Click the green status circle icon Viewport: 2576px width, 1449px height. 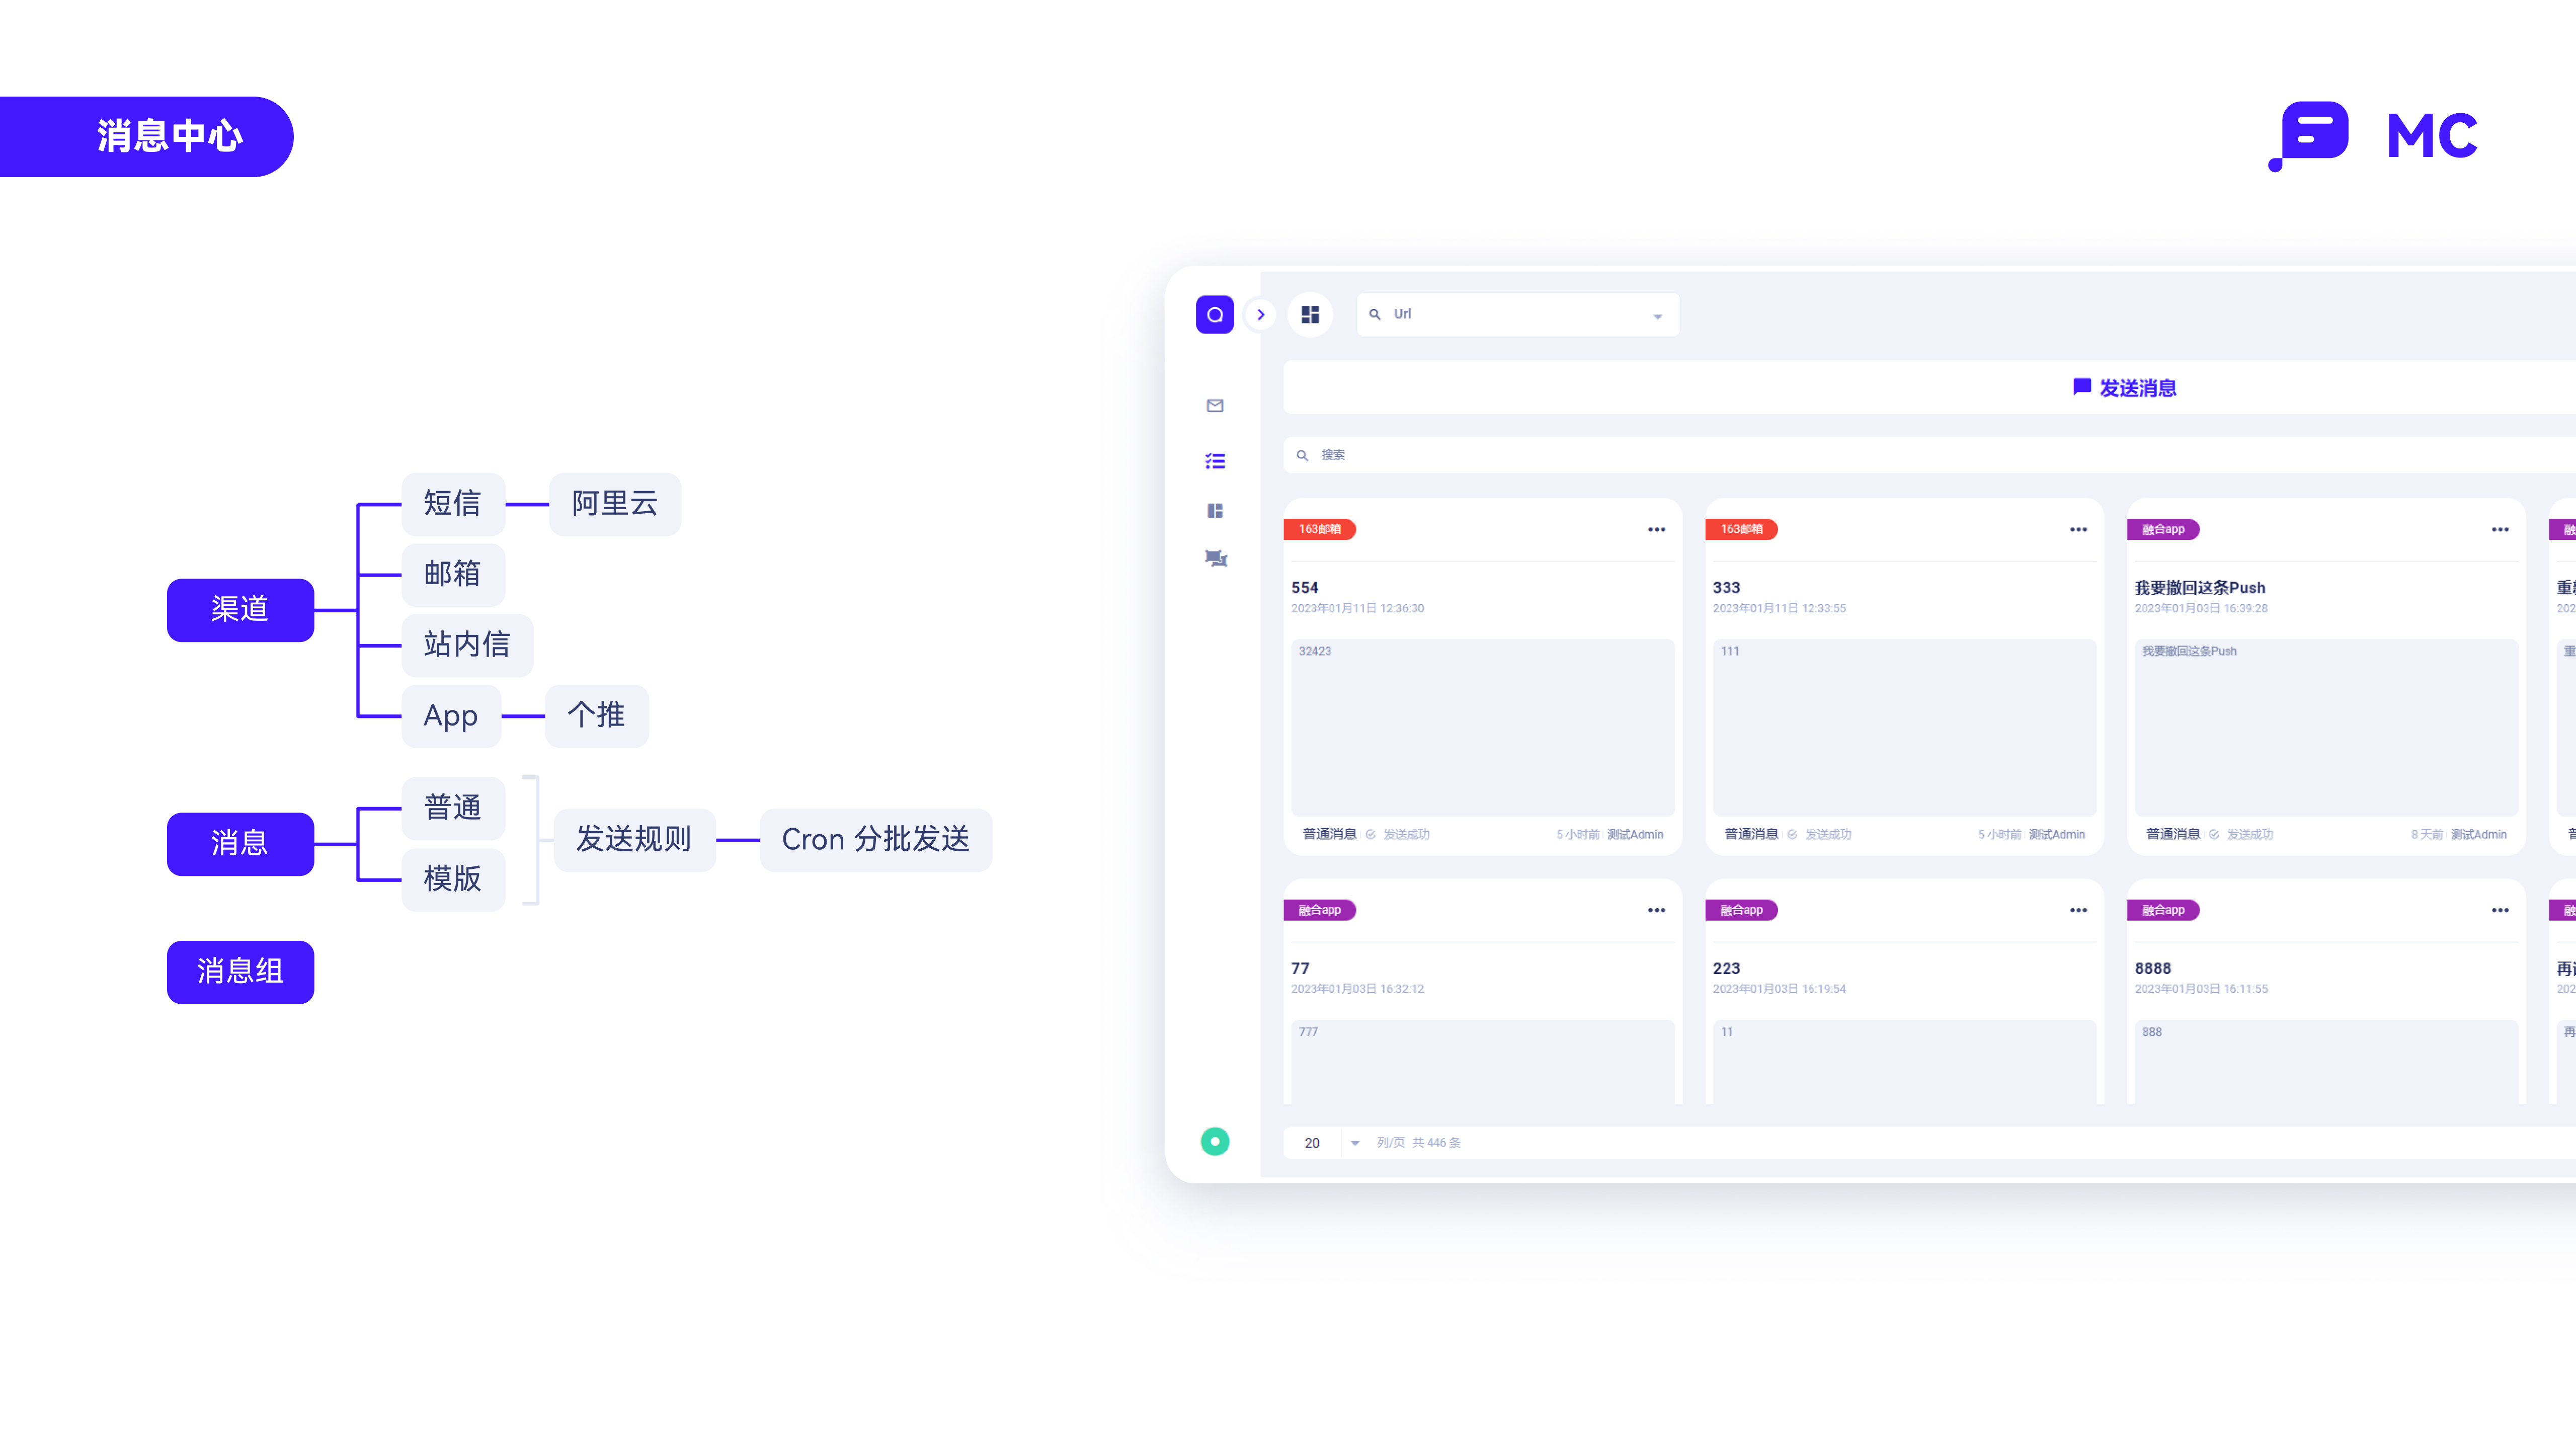[1214, 1141]
